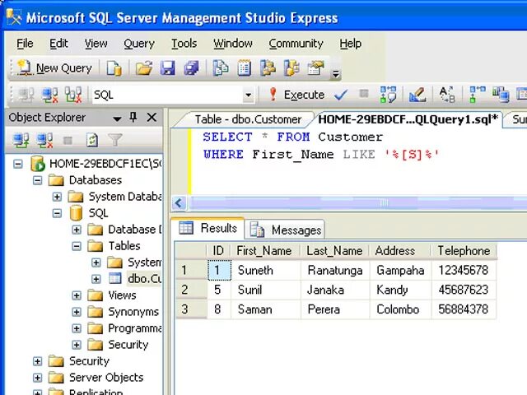
Task: Click the Open File folder icon
Action: 144,68
